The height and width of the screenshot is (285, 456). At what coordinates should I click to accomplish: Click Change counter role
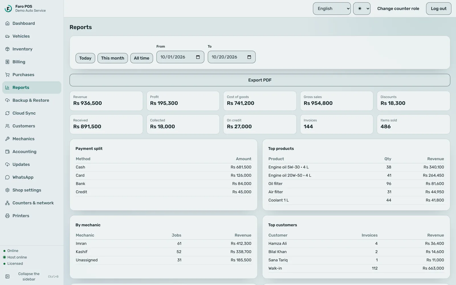tap(398, 9)
